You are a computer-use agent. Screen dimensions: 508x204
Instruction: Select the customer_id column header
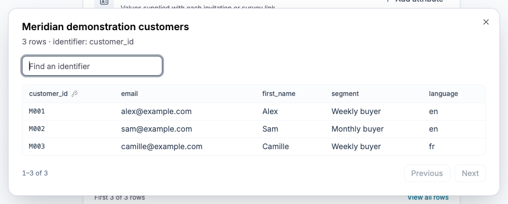48,94
